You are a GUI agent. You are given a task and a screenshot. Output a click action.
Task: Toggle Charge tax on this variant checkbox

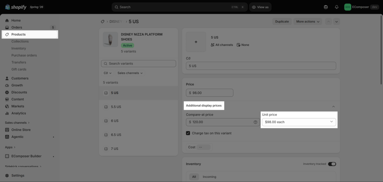tap(188, 133)
